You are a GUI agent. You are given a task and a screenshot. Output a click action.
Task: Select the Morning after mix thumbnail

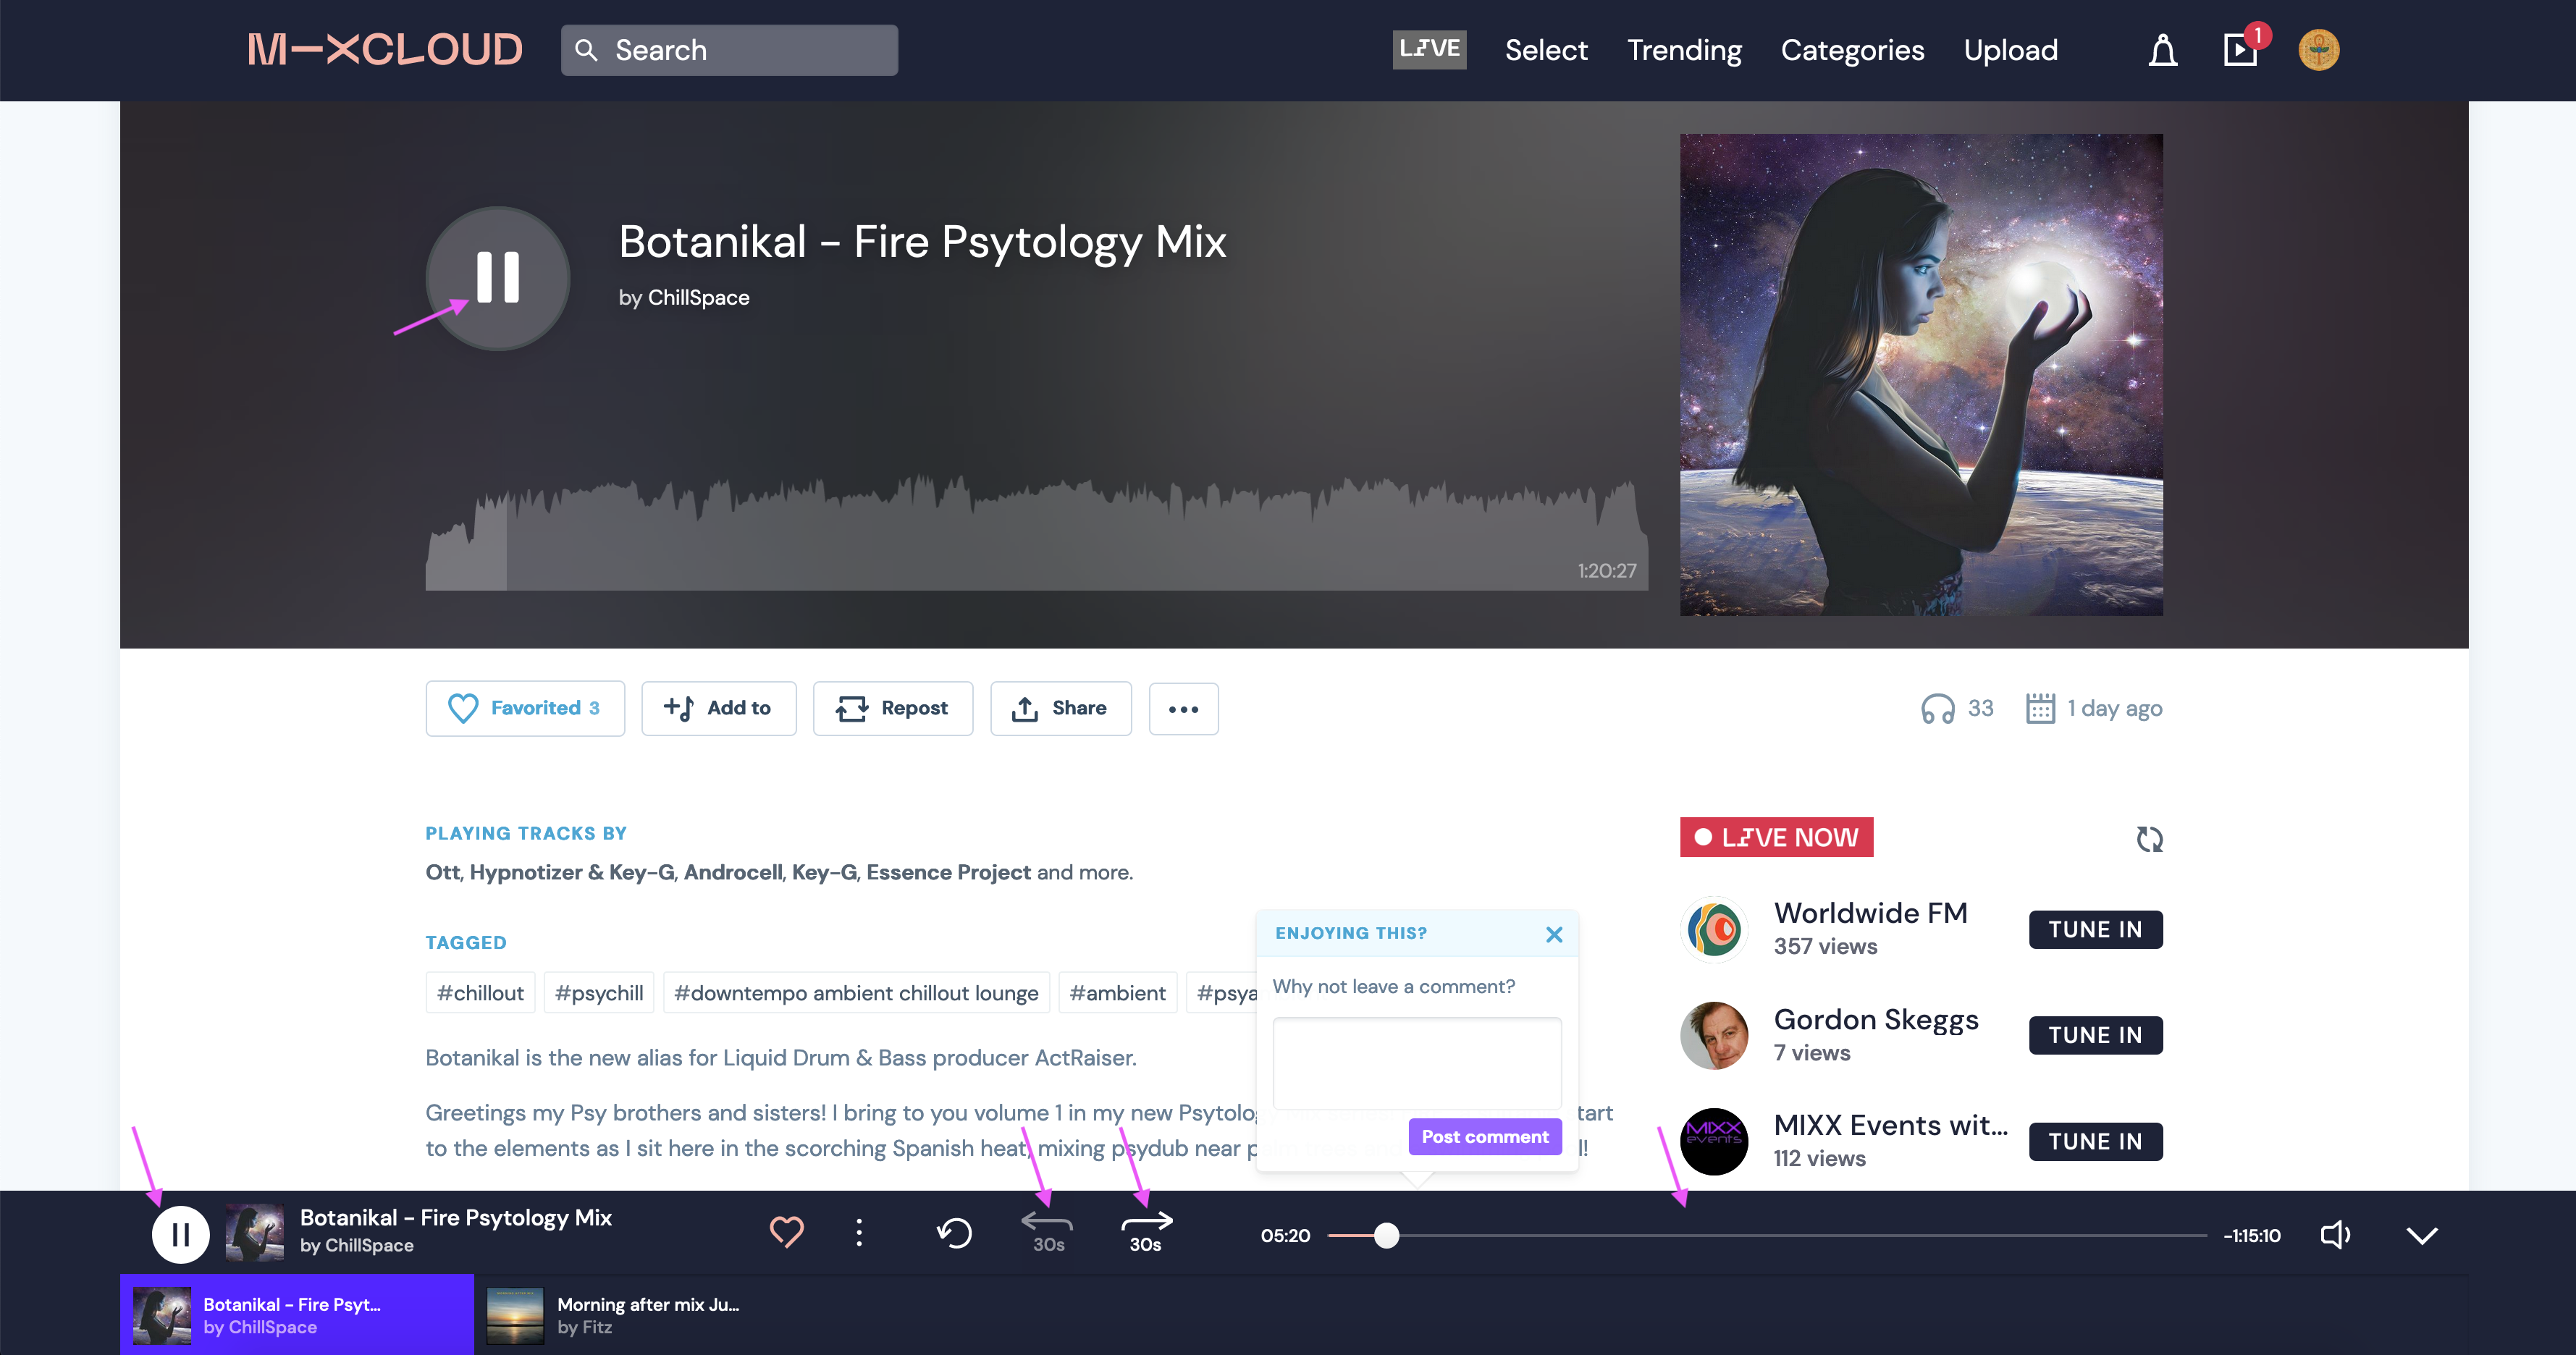coord(514,1315)
